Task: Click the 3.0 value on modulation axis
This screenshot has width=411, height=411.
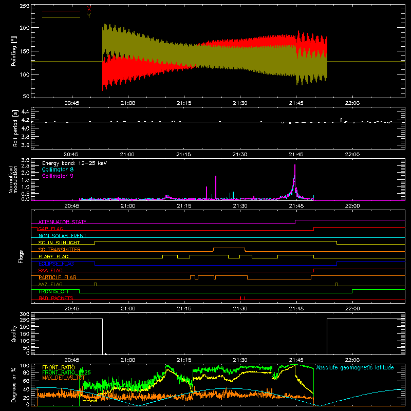Action: 25,160
